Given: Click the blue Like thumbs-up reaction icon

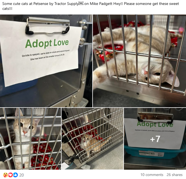Looking at the screenshot, I should tap(15, 175).
